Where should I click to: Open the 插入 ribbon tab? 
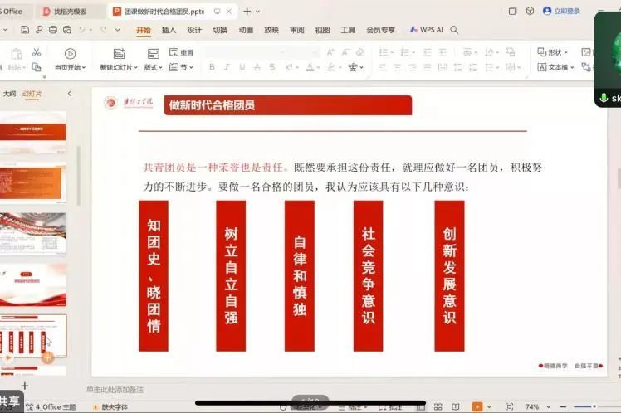(x=169, y=30)
